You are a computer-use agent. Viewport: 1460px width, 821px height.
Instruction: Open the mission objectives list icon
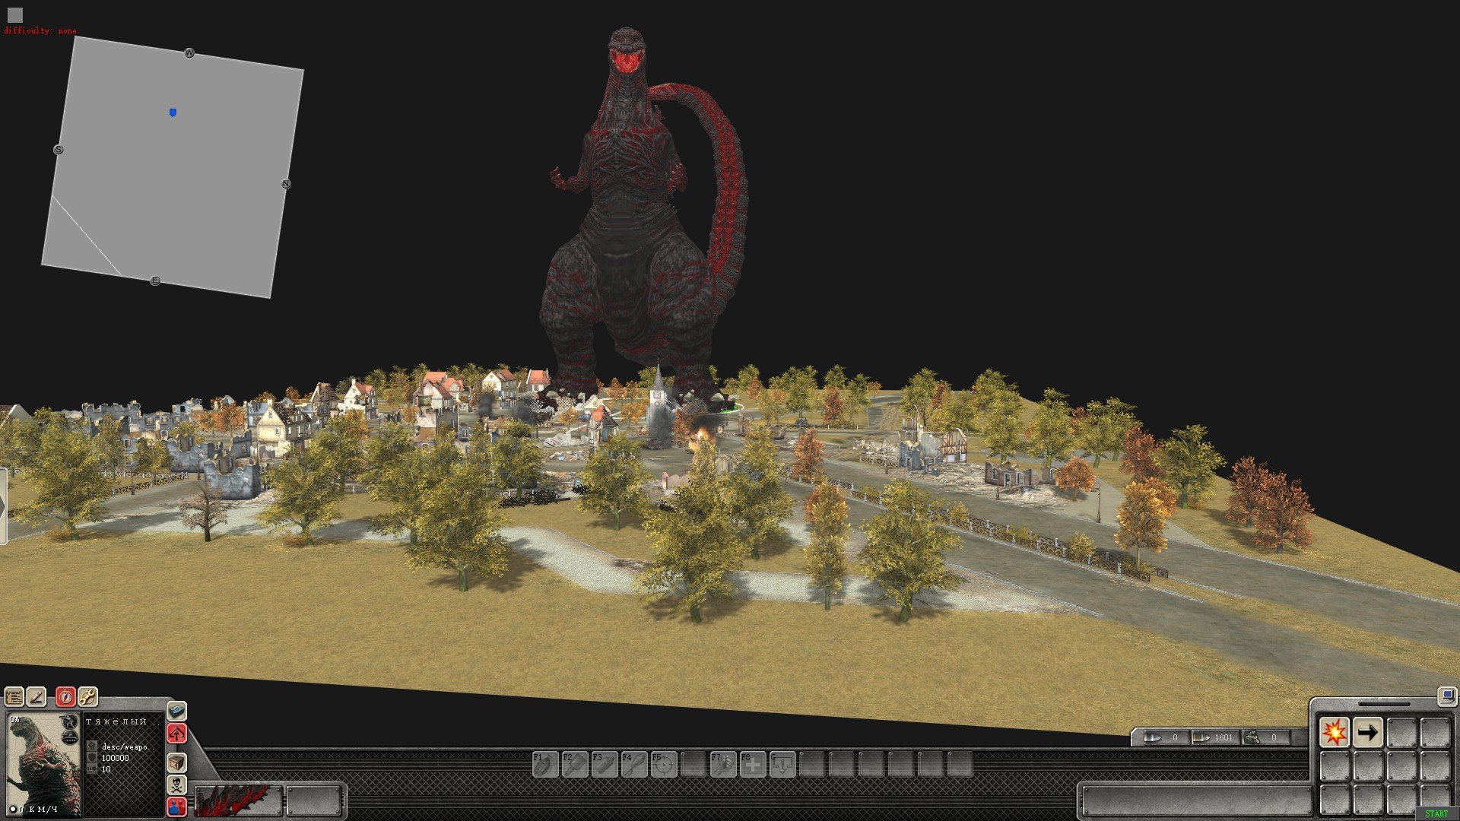[14, 696]
